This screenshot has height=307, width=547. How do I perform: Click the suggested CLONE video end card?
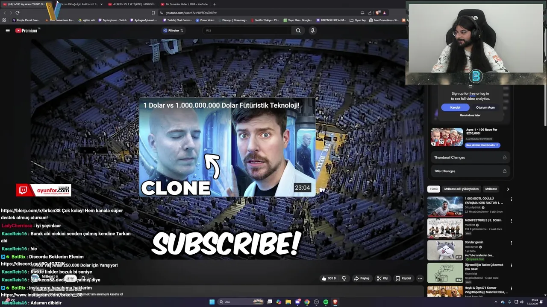(227, 147)
